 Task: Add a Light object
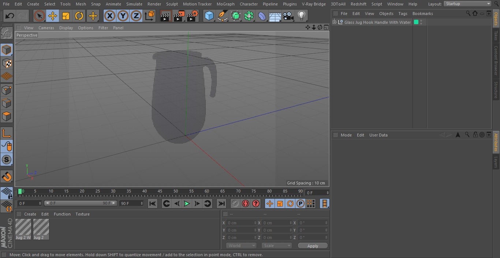click(301, 16)
